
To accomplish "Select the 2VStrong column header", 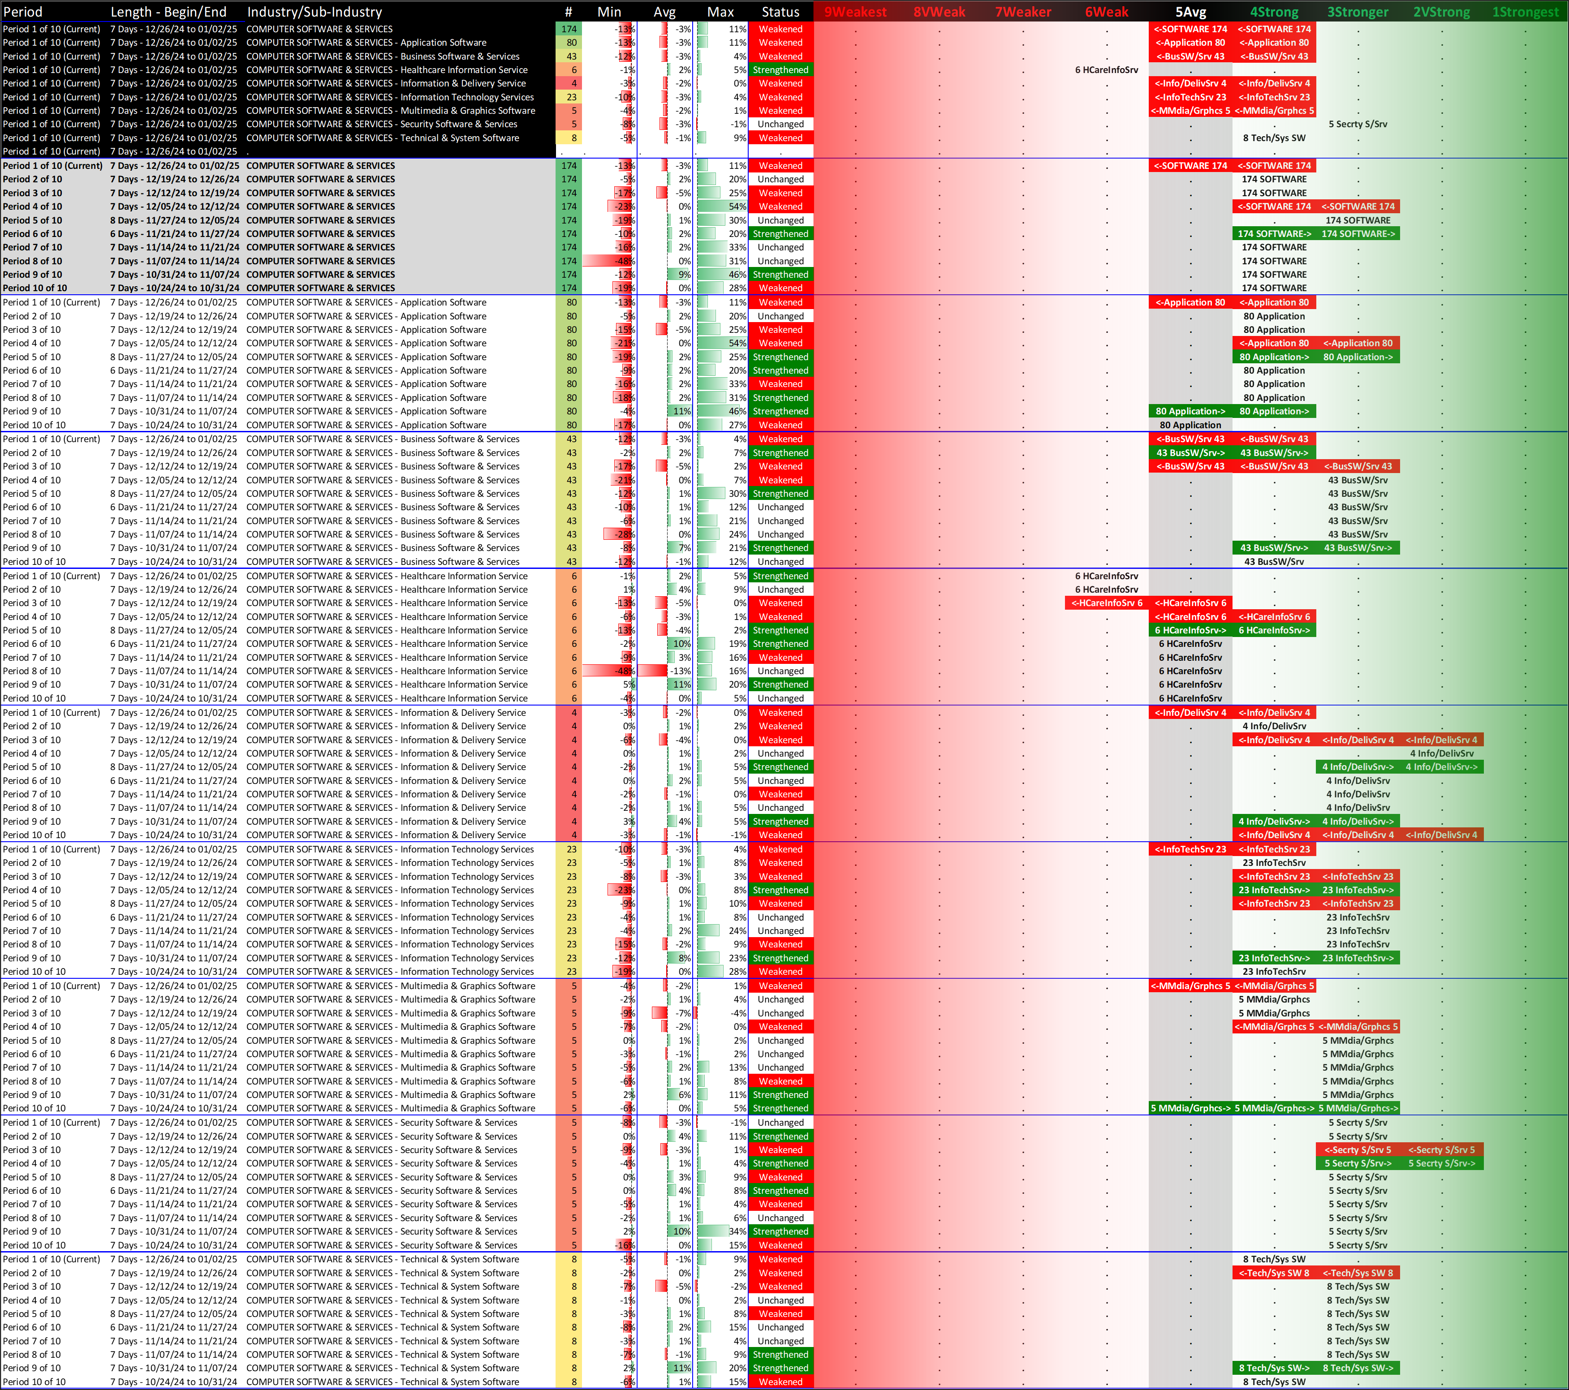I will click(1441, 12).
